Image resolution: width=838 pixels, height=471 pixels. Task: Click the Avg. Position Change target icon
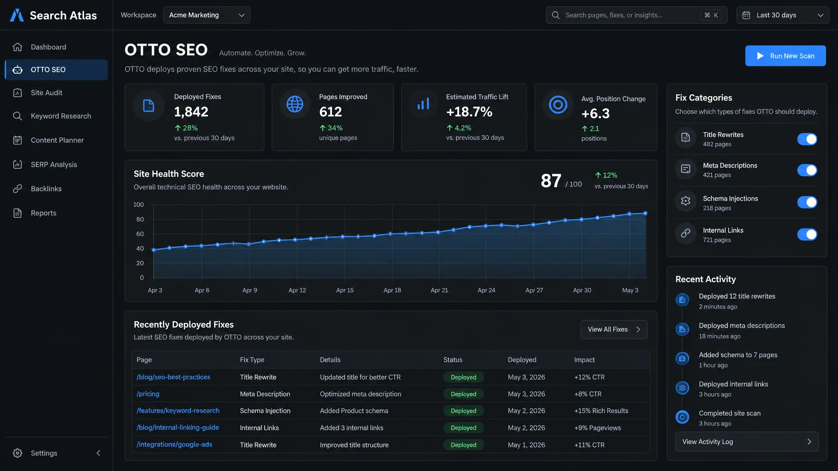[558, 105]
